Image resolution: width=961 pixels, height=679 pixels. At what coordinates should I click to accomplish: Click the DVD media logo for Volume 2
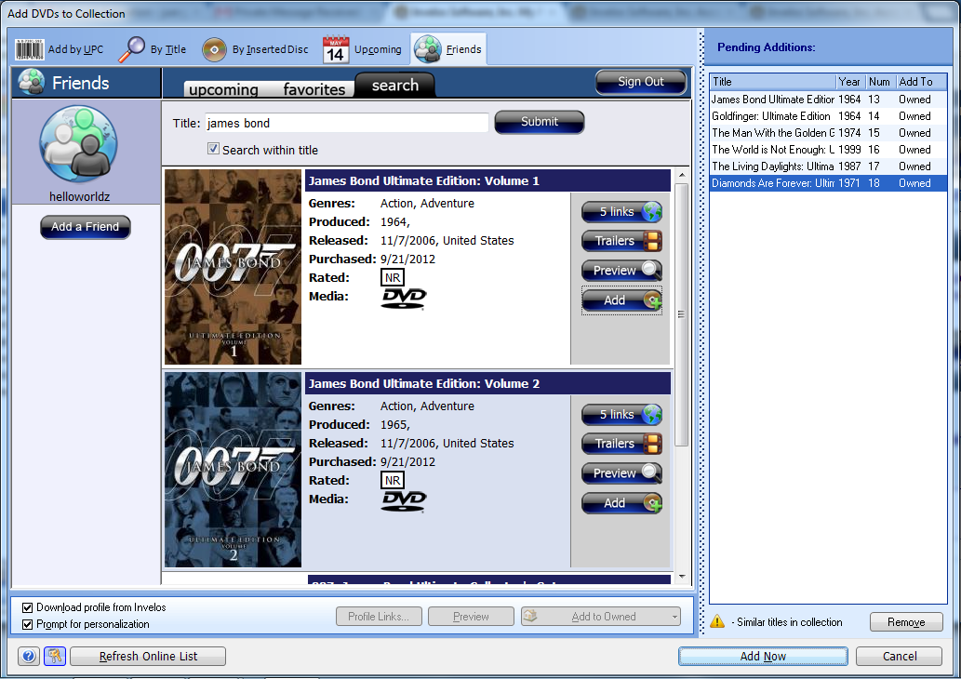click(403, 500)
